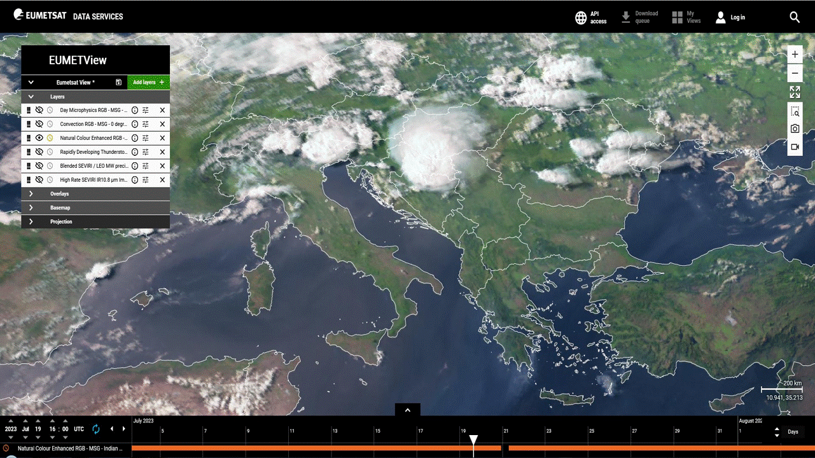
Task: Show the Convection RGB layer
Action: 39,124
